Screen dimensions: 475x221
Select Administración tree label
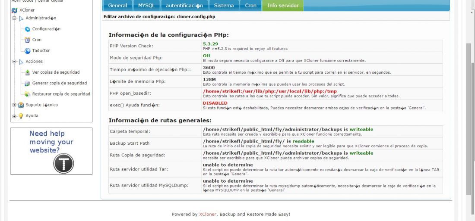(x=41, y=18)
